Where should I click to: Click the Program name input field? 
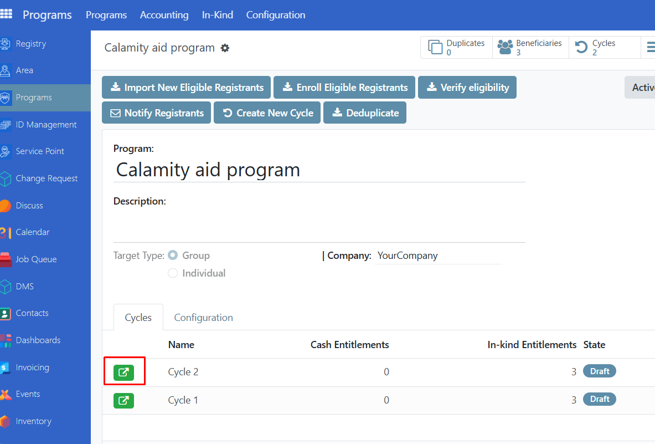[319, 170]
